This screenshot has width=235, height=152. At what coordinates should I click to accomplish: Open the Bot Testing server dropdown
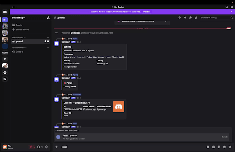19,18
